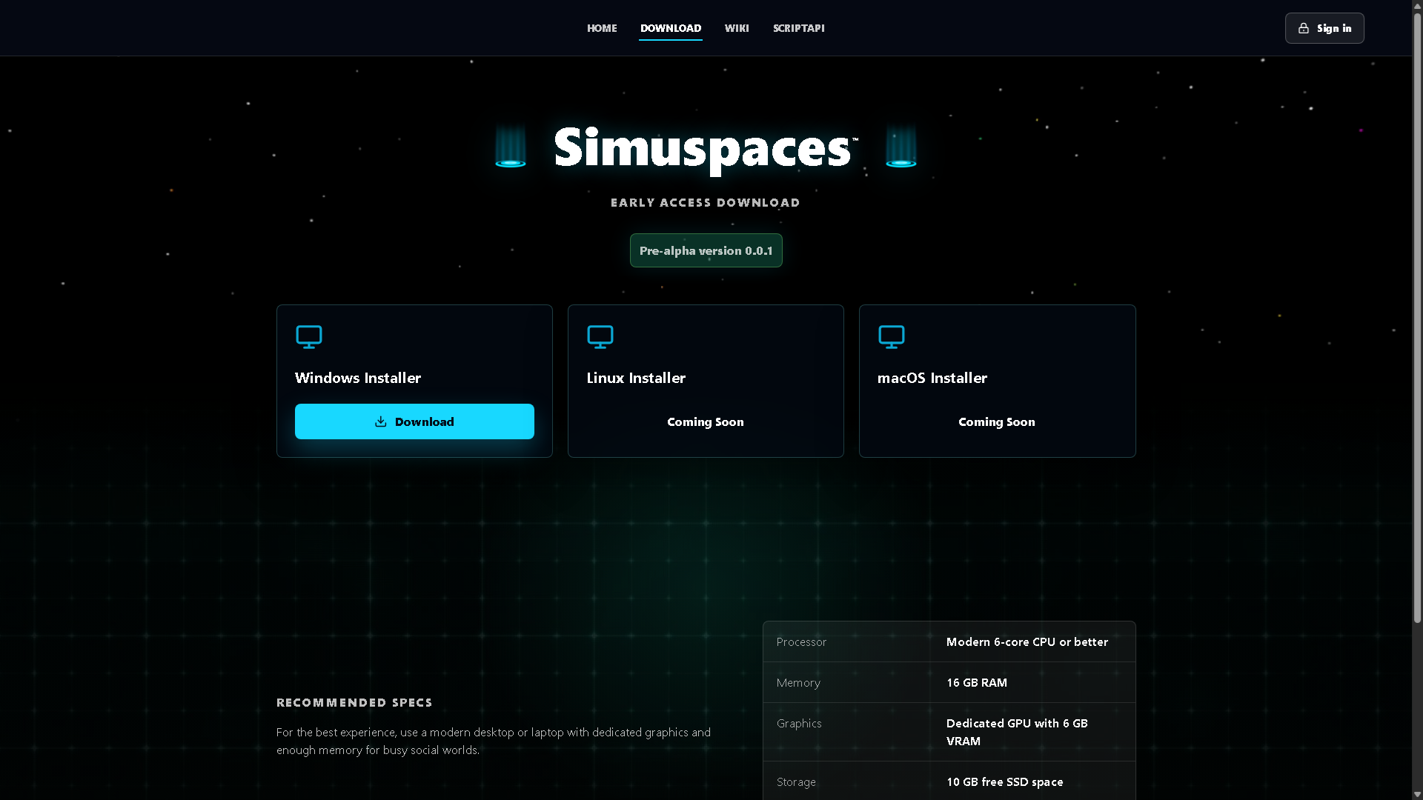Click the Graphics label in specs table
This screenshot has width=1423, height=800.
pyautogui.click(x=799, y=723)
